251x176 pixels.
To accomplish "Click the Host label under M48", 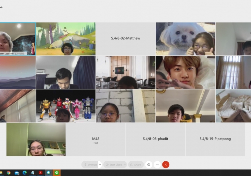I will tap(96, 143).
